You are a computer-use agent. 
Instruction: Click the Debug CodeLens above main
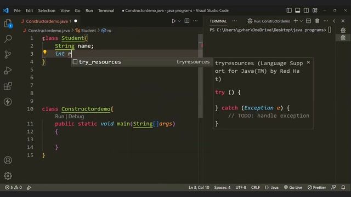pyautogui.click(x=76, y=117)
